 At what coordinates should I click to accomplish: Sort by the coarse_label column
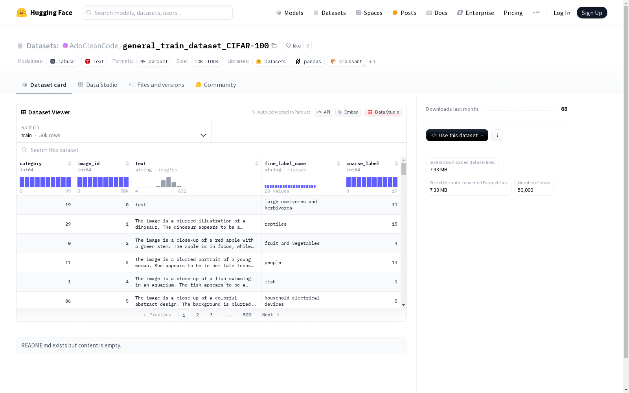(396, 163)
